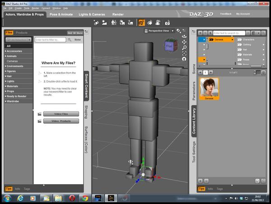Image resolution: width=271 pixels, height=204 pixels.
Task: Select the Wardrobe category
Action: pyautogui.click(x=19, y=101)
